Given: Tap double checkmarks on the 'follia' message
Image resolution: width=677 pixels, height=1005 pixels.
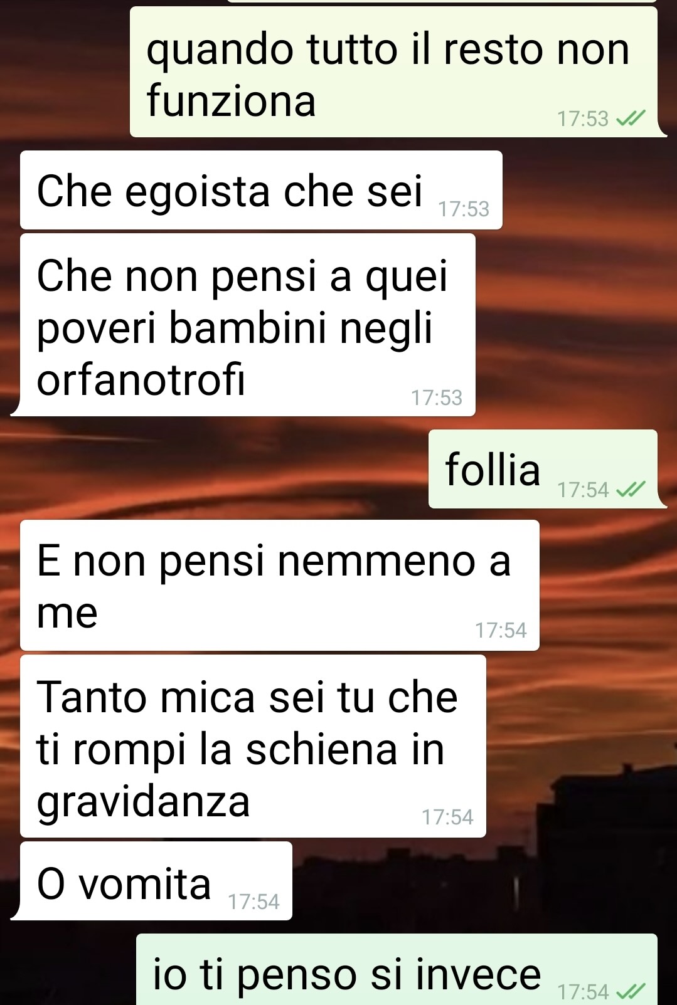Looking at the screenshot, I should coord(631,489).
